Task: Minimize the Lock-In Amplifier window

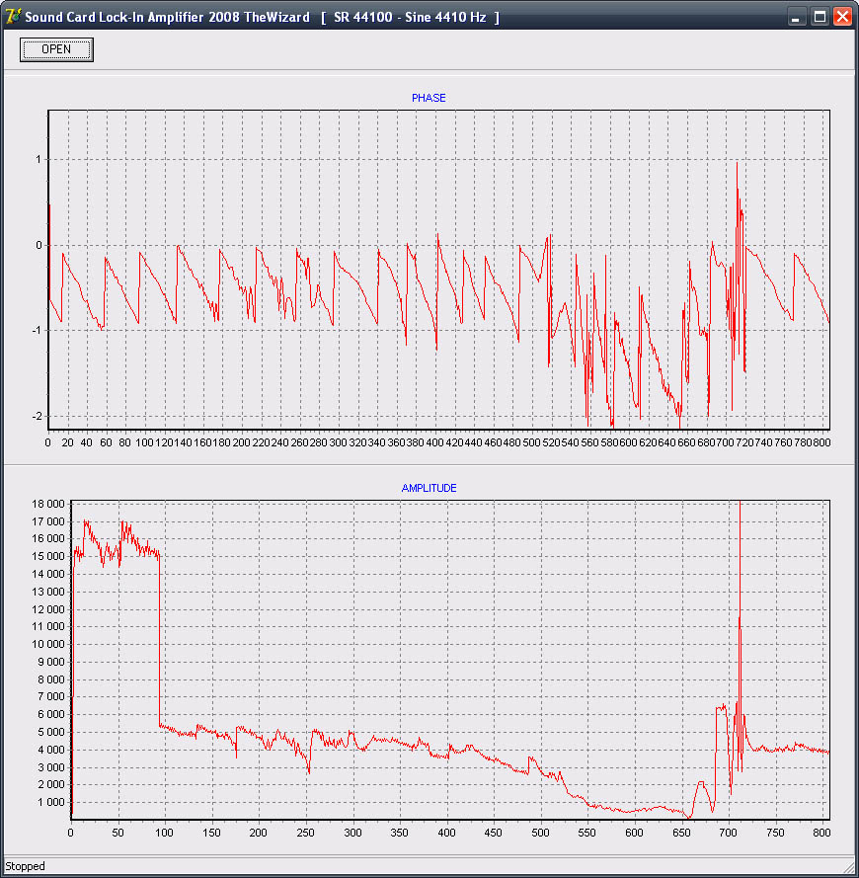Action: [x=798, y=17]
